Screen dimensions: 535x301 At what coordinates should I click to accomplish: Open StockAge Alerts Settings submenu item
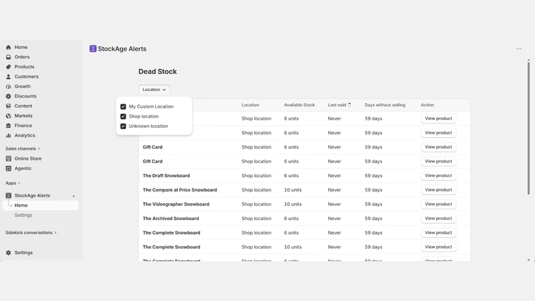coord(23,215)
